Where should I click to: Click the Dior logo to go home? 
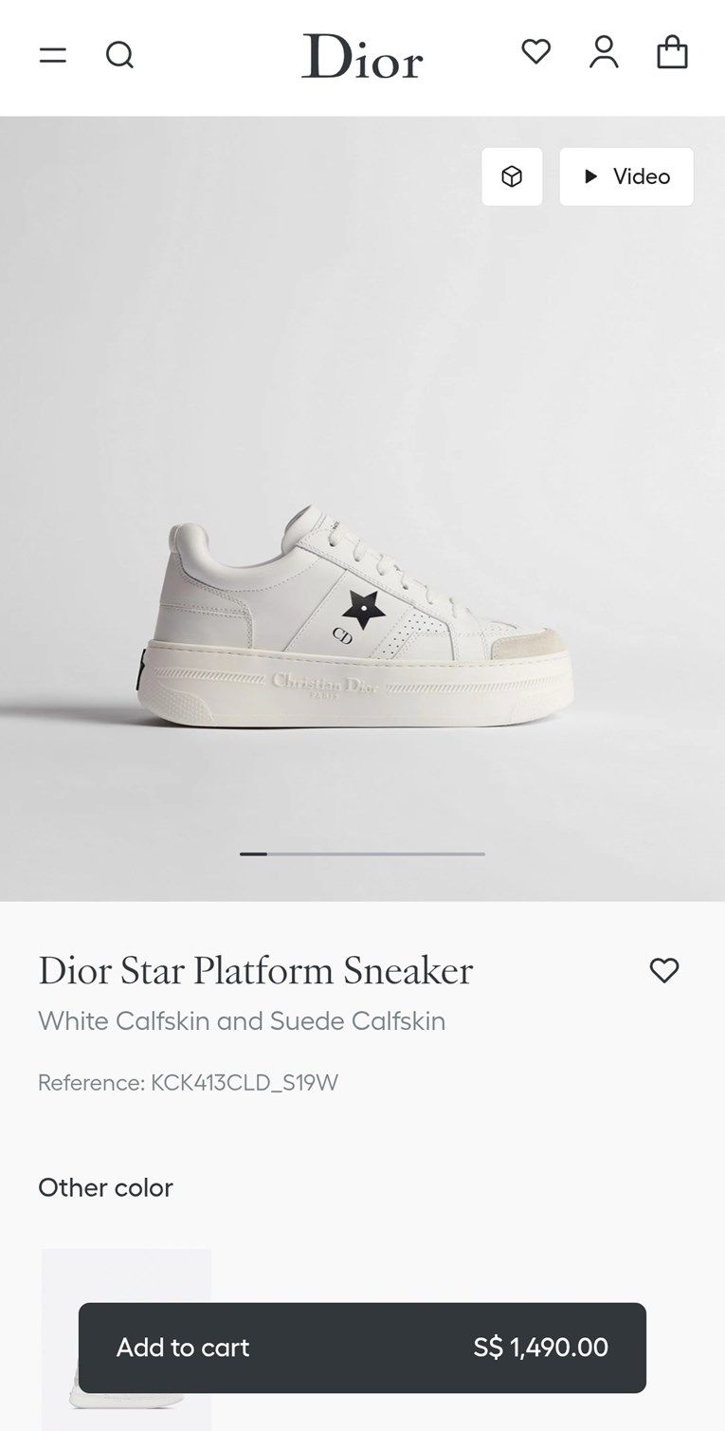tap(362, 56)
